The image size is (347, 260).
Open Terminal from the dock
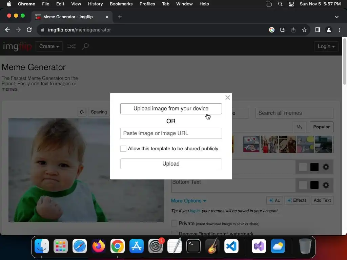(193, 246)
